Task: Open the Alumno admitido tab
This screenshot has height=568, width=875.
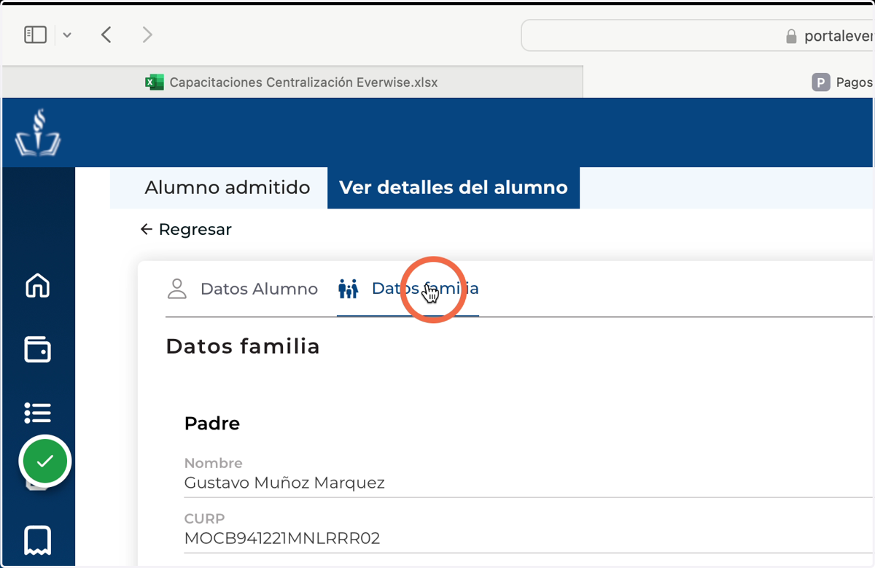Action: [227, 187]
